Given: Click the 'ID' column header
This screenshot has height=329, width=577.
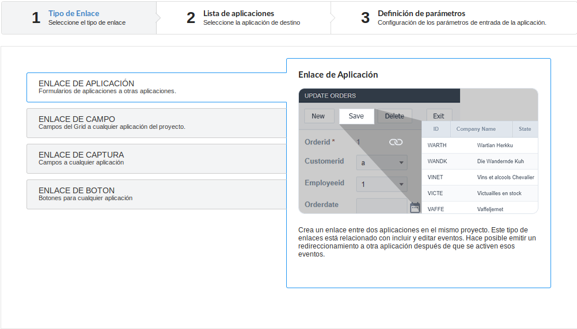Looking at the screenshot, I should tap(436, 129).
